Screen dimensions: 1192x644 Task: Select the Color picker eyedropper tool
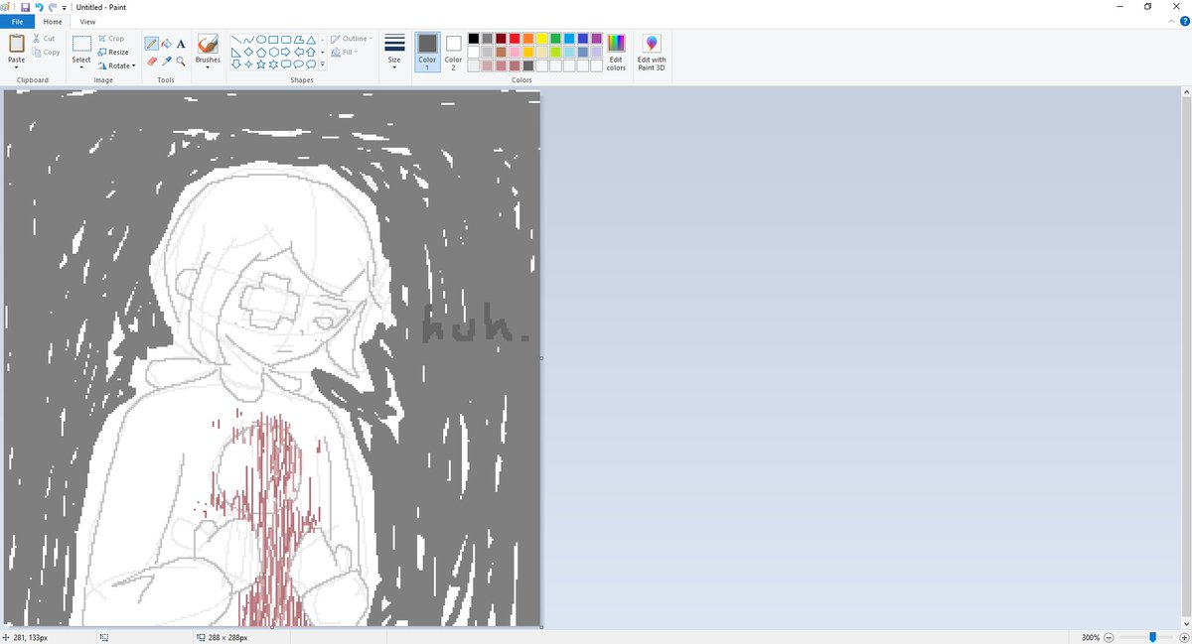pyautogui.click(x=166, y=61)
